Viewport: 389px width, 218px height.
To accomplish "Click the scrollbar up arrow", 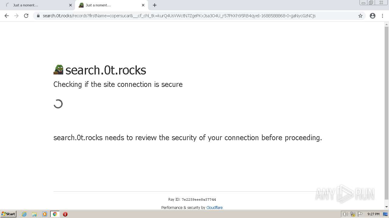I will pos(387,24).
